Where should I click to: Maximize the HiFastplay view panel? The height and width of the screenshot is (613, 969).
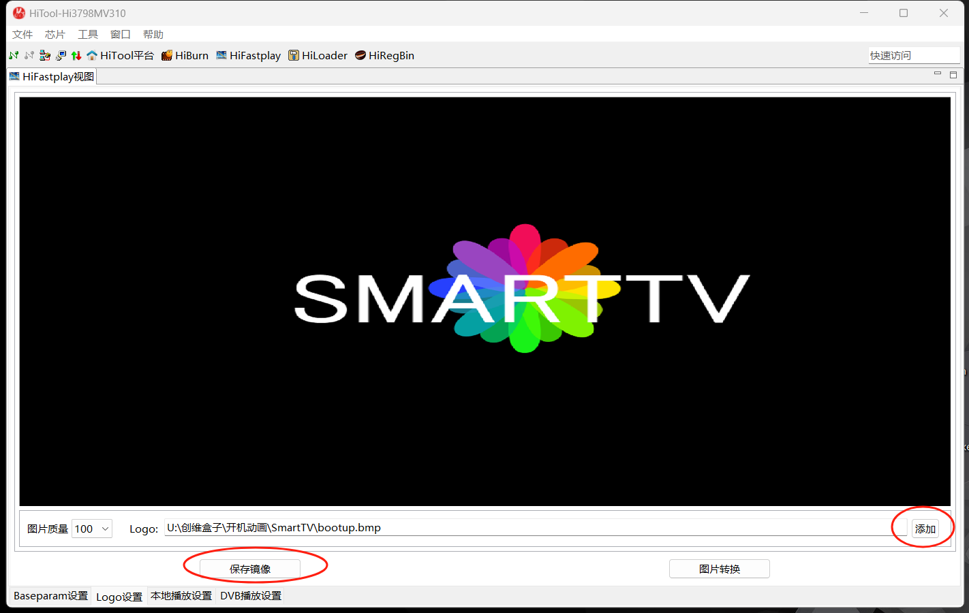coord(953,74)
